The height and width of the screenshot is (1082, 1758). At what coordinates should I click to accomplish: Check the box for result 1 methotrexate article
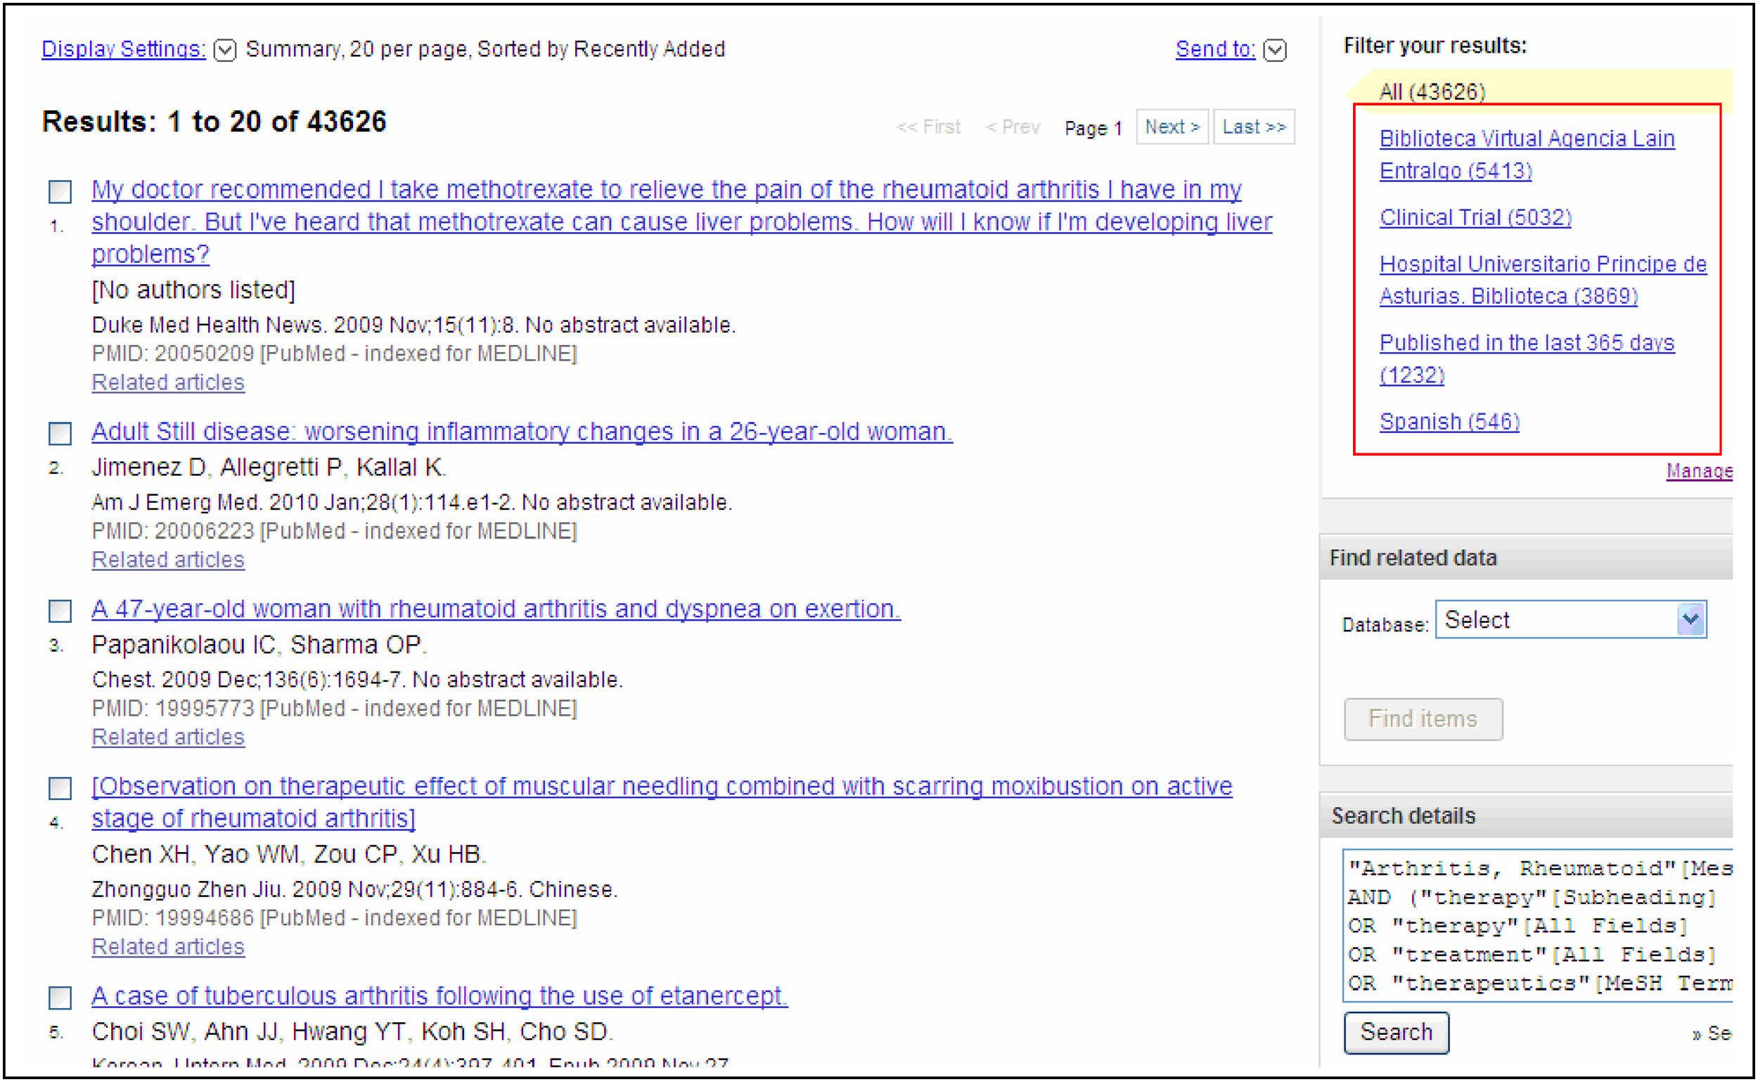click(60, 191)
